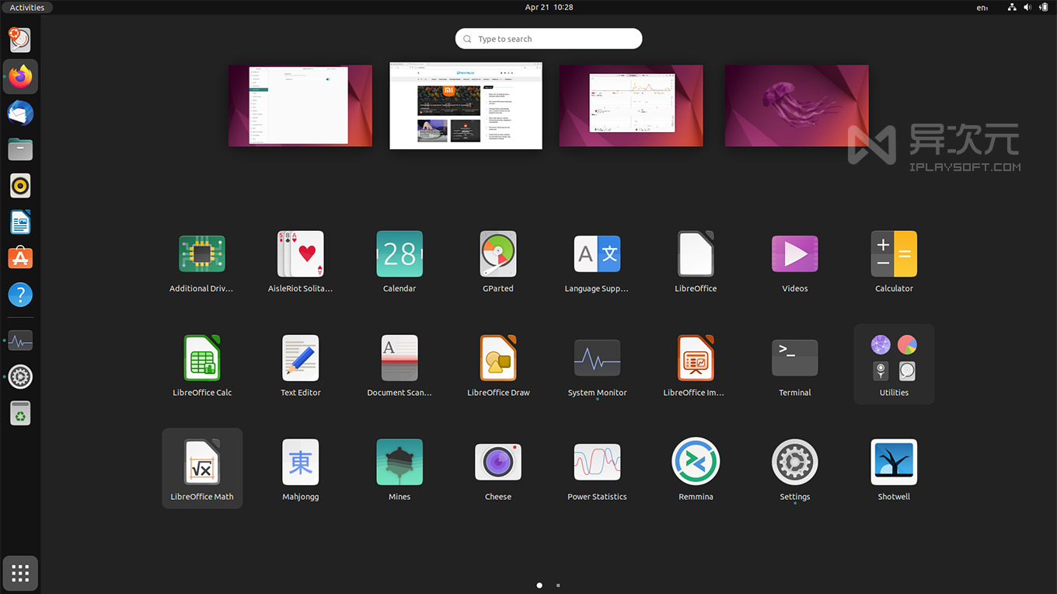Image resolution: width=1057 pixels, height=594 pixels.
Task: Click the Show Applications grid button
Action: (x=20, y=573)
